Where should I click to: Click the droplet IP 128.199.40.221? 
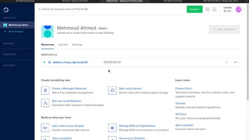[x=112, y=62]
